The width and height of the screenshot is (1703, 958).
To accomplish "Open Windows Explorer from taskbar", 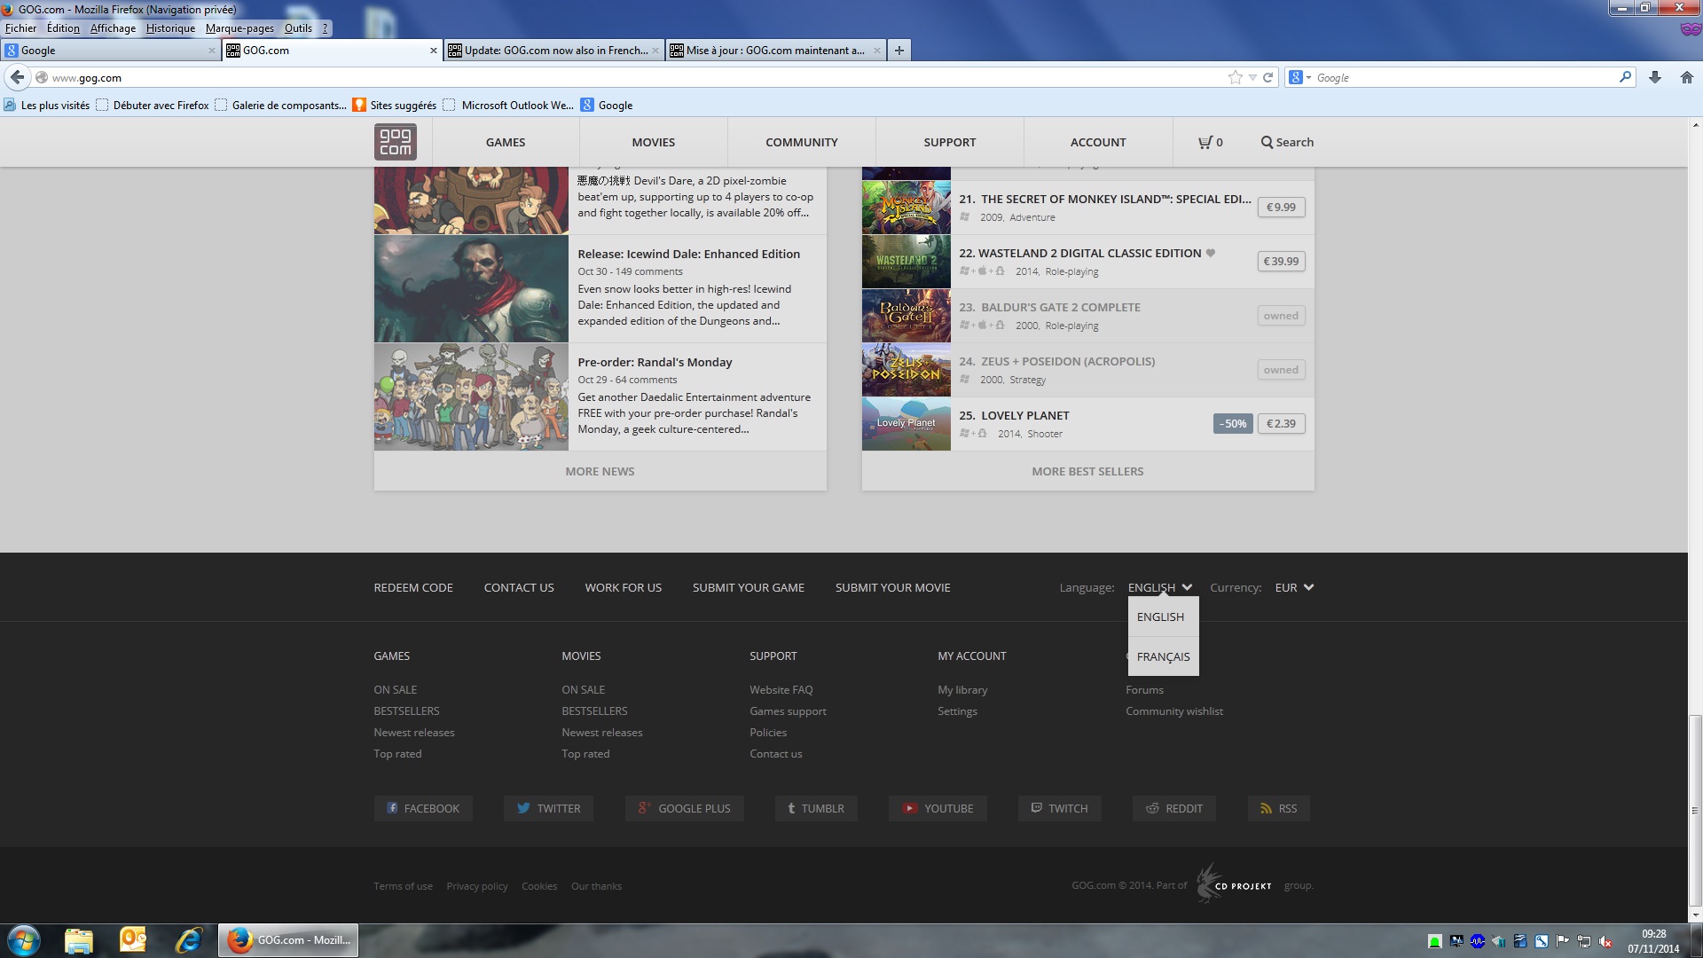I will [79, 940].
